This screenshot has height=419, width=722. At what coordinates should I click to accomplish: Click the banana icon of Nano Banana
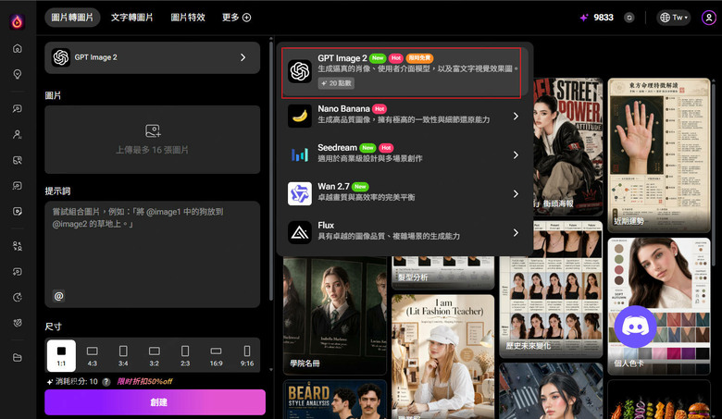(300, 116)
